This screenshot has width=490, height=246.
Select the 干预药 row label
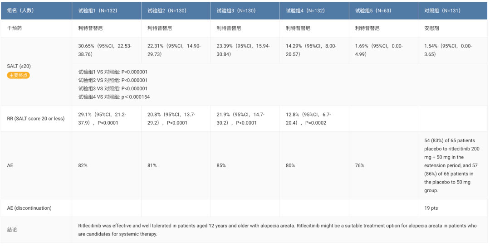15,28
